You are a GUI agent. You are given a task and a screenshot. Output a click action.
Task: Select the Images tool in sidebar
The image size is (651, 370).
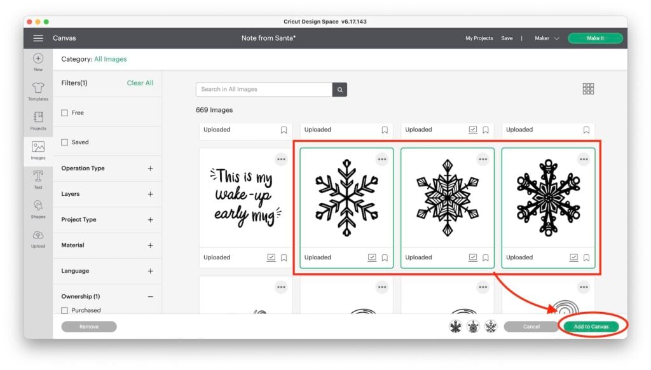38,150
